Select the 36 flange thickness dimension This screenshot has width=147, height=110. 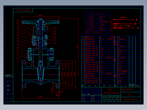(58, 94)
